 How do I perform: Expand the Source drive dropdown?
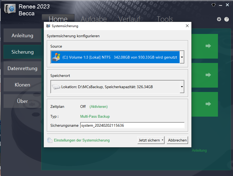click(x=182, y=57)
